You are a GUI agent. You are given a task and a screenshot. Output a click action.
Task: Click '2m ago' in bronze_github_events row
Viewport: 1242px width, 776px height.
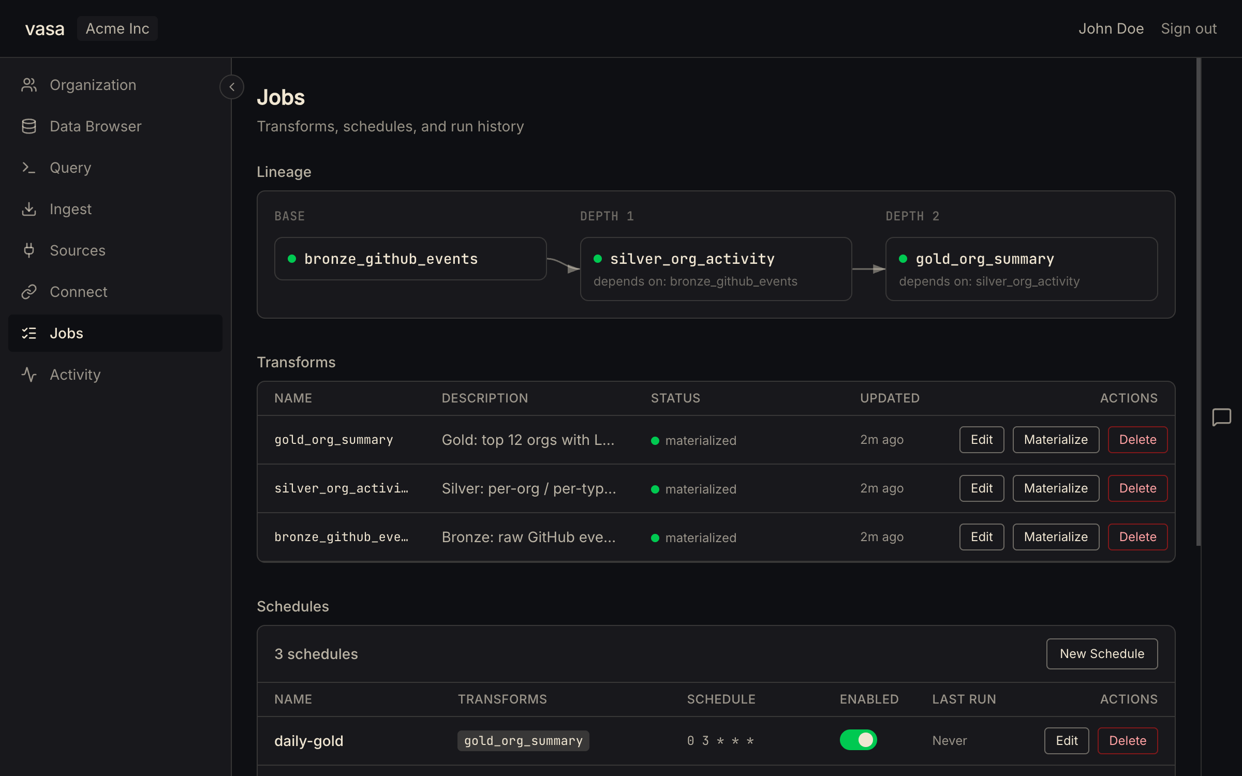pyautogui.click(x=882, y=537)
